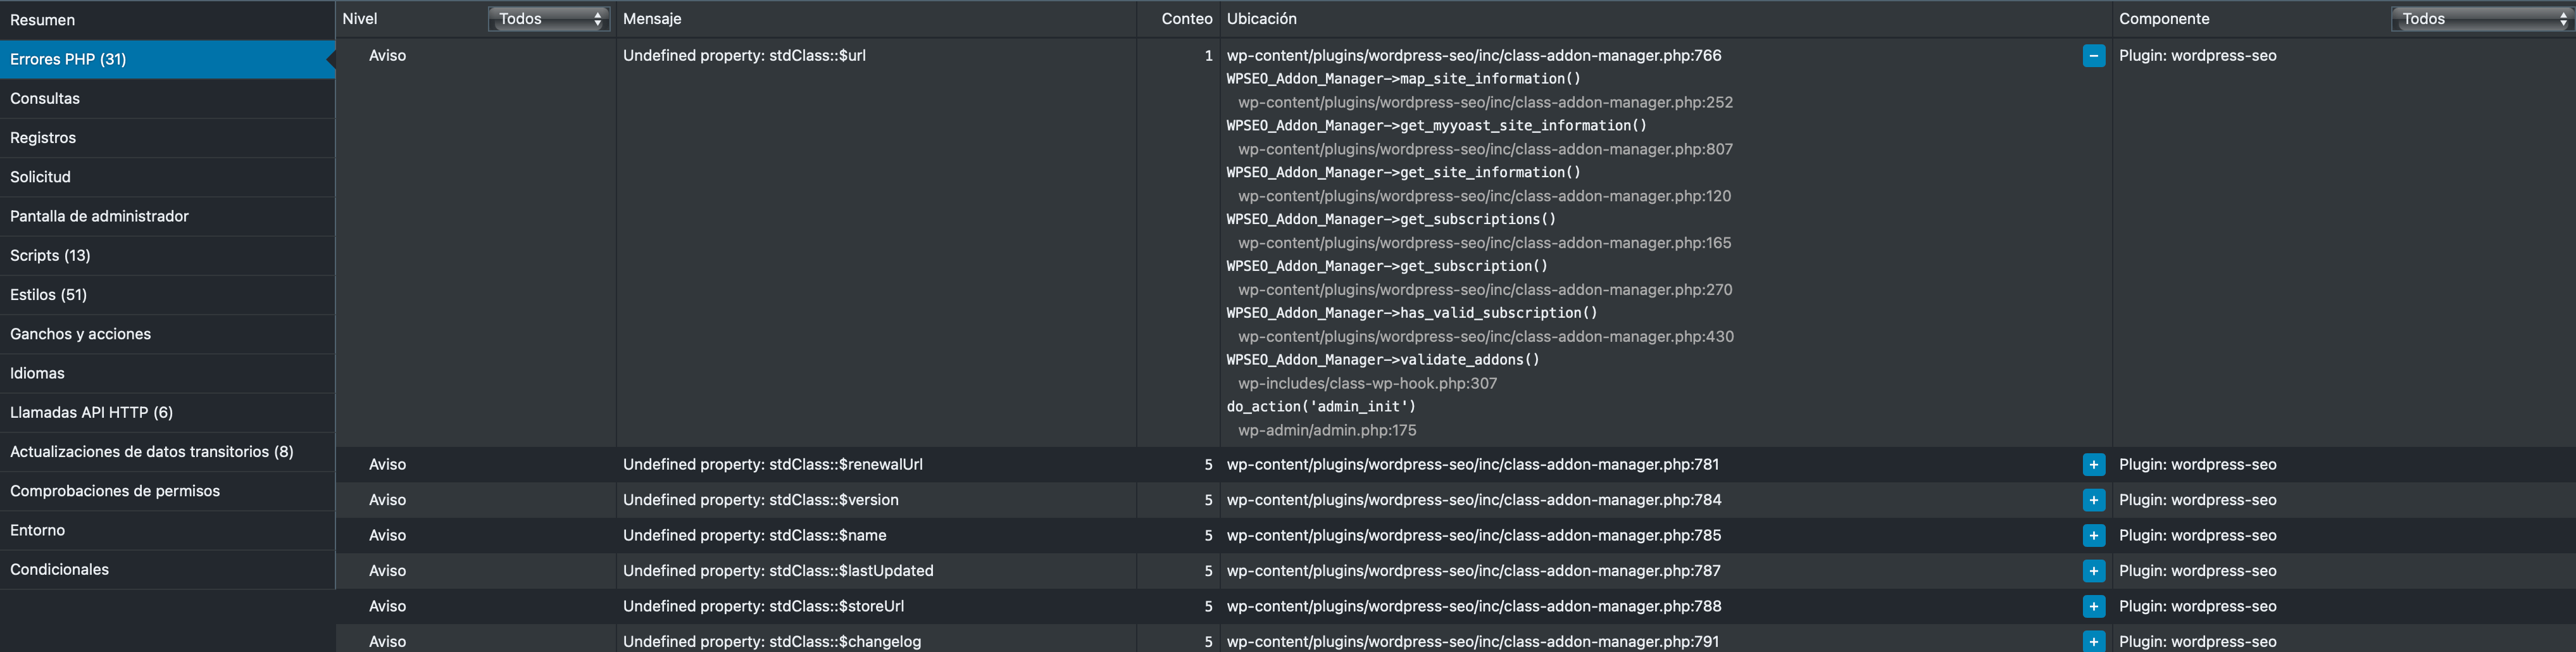Screen dimensions: 2576x652
Task: Open the Solicitud panel
Action: (x=167, y=177)
